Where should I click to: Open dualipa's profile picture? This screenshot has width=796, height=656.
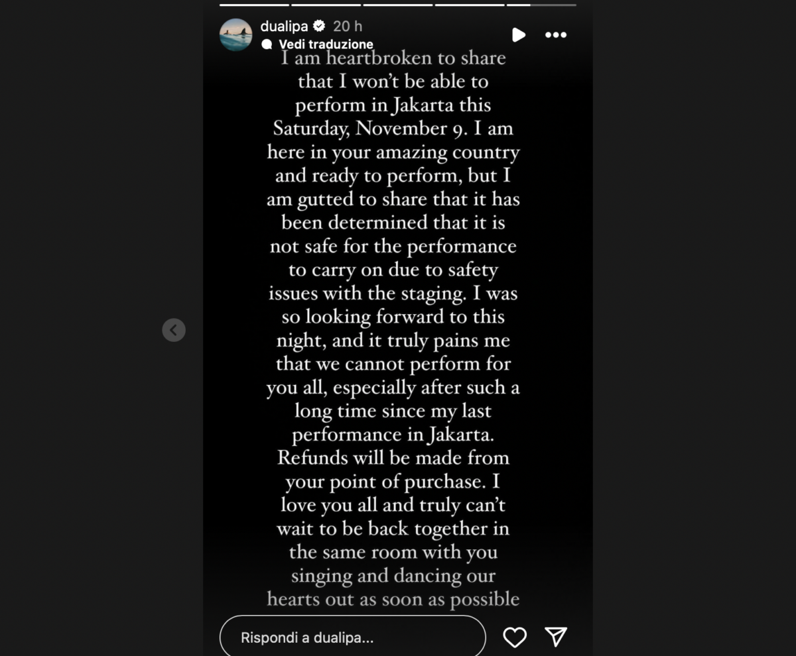coord(236,34)
